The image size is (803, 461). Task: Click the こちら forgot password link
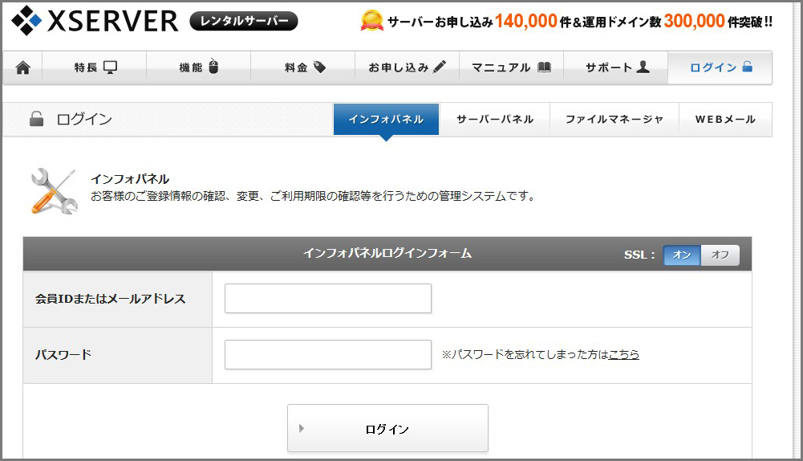pyautogui.click(x=623, y=354)
